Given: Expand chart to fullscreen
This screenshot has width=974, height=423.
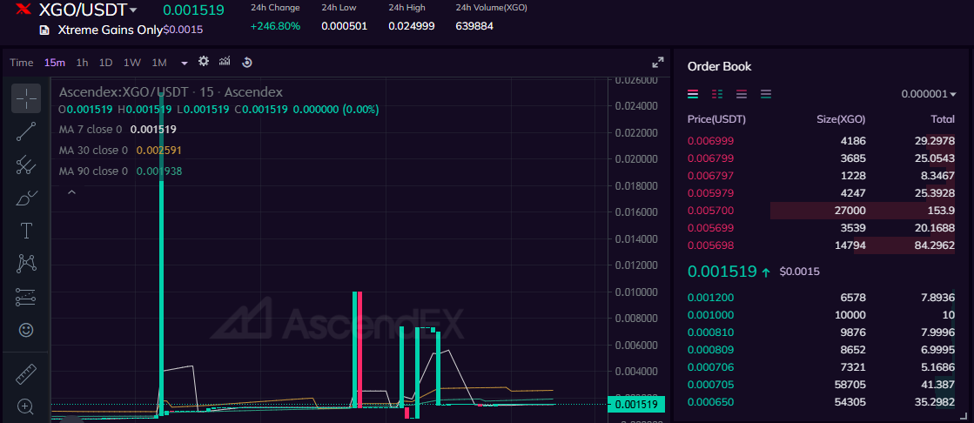Looking at the screenshot, I should click(x=658, y=62).
